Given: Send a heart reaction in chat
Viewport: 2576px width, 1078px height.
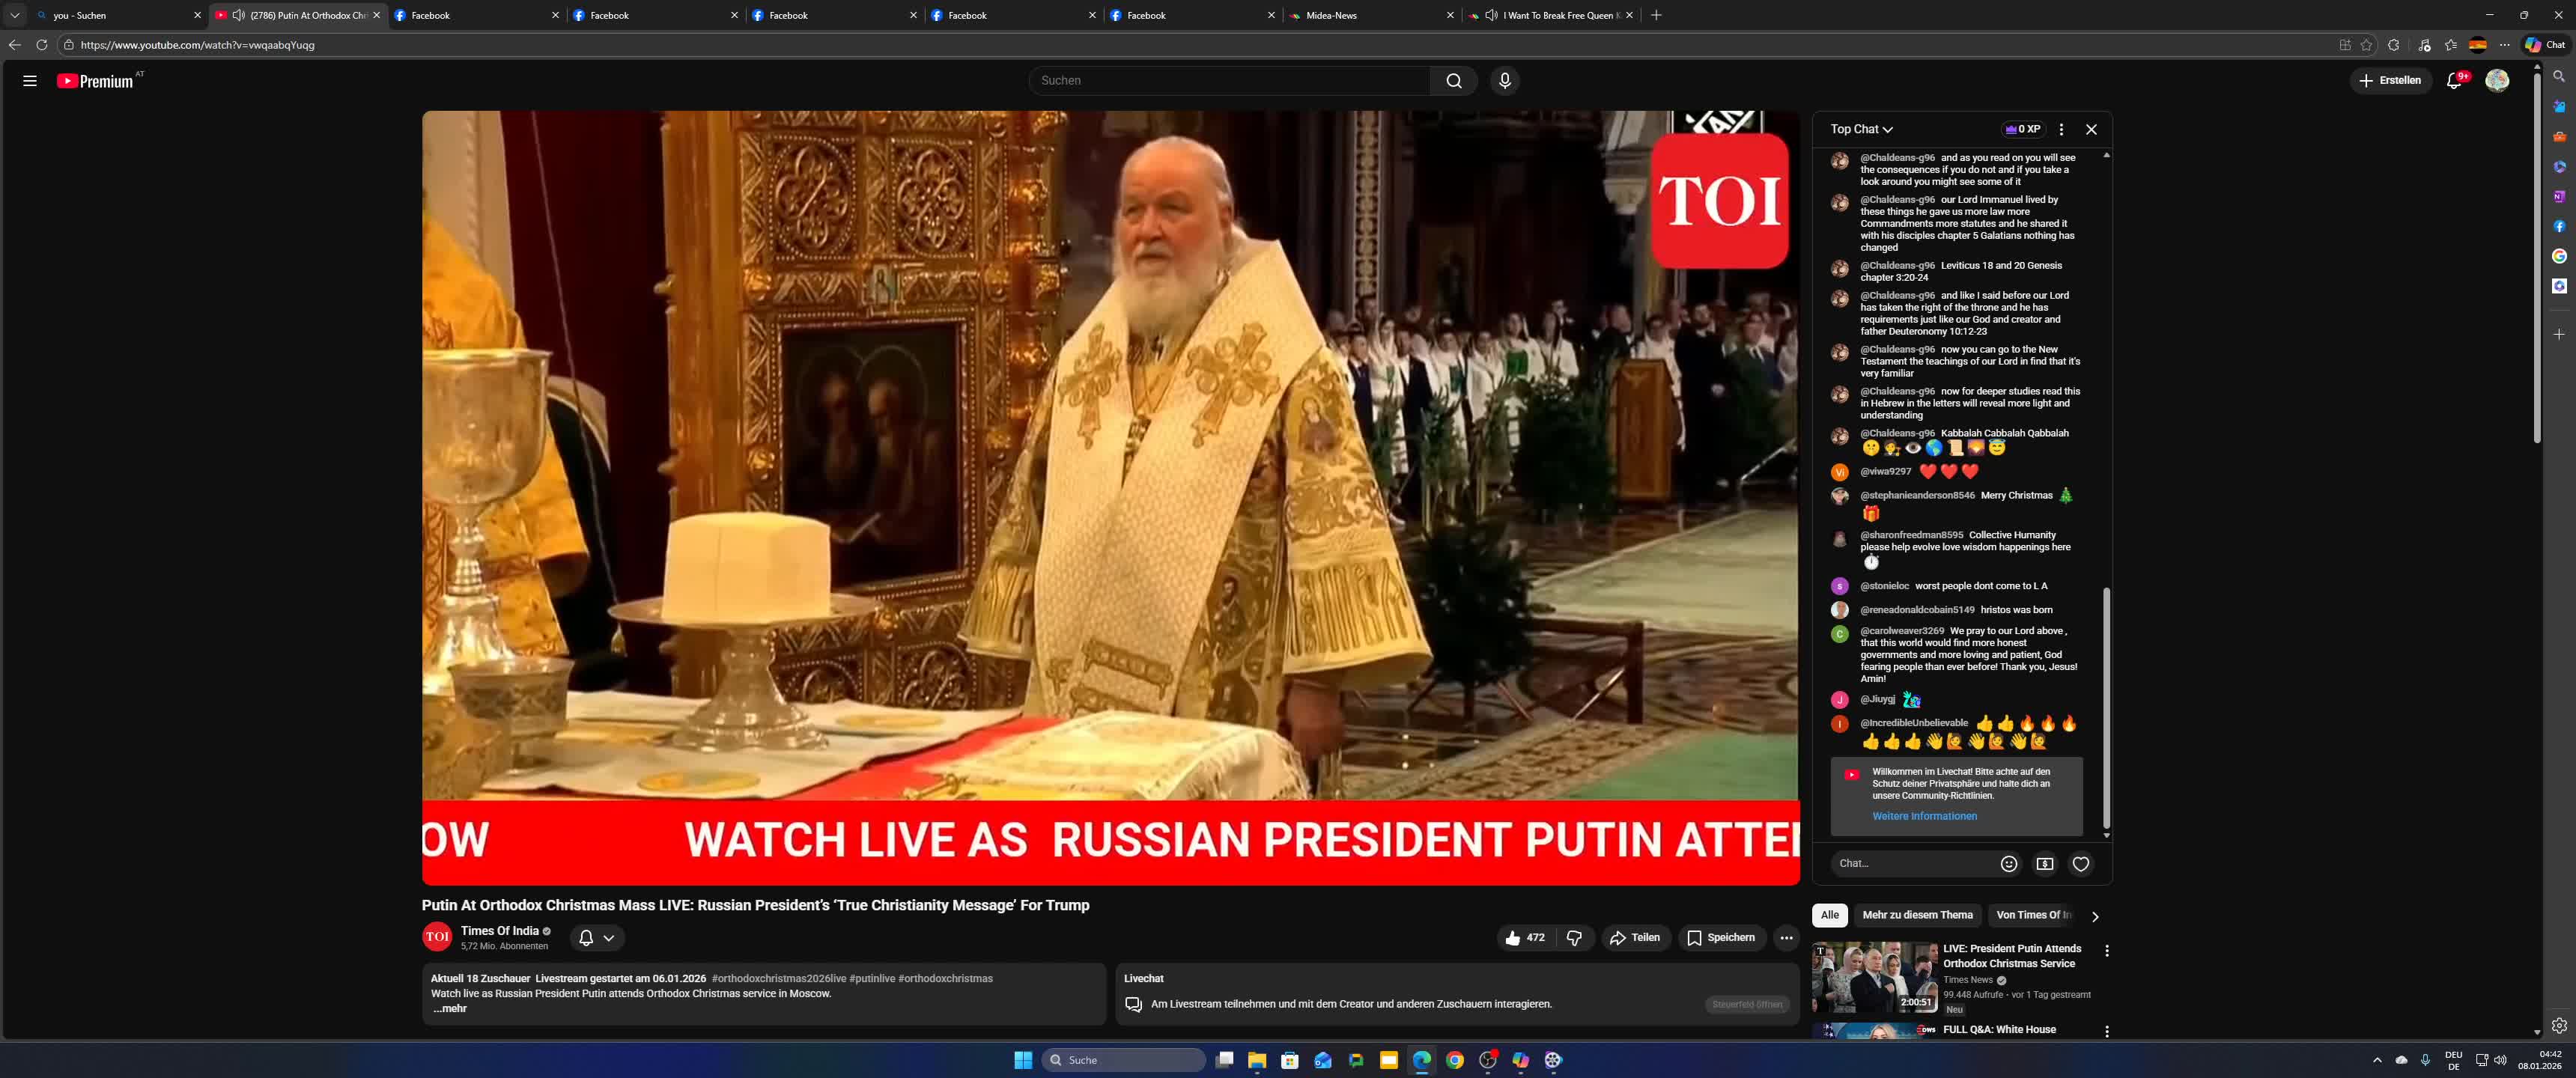Looking at the screenshot, I should (x=2080, y=863).
